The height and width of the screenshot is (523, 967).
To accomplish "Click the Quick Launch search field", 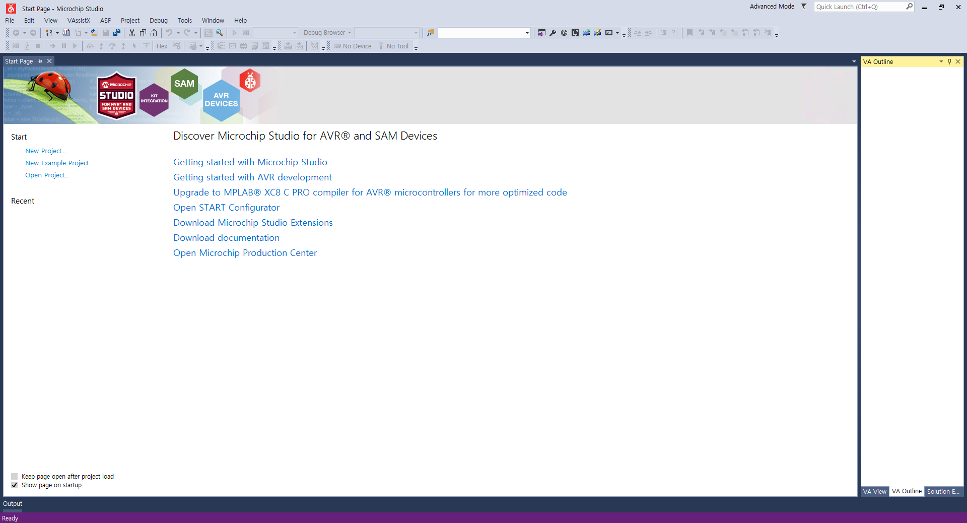I will [x=859, y=7].
